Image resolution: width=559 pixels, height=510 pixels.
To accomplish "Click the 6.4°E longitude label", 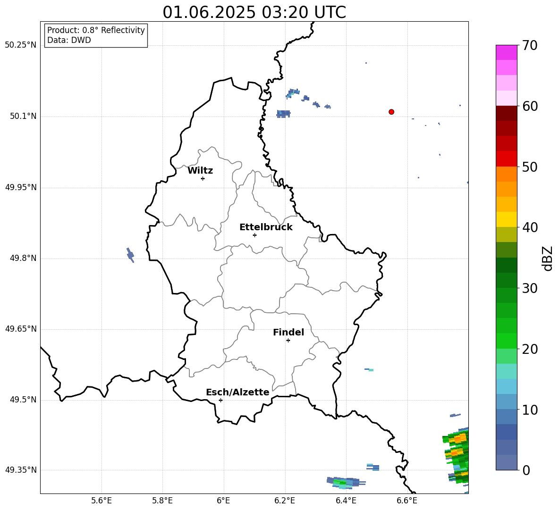I will [x=346, y=501].
